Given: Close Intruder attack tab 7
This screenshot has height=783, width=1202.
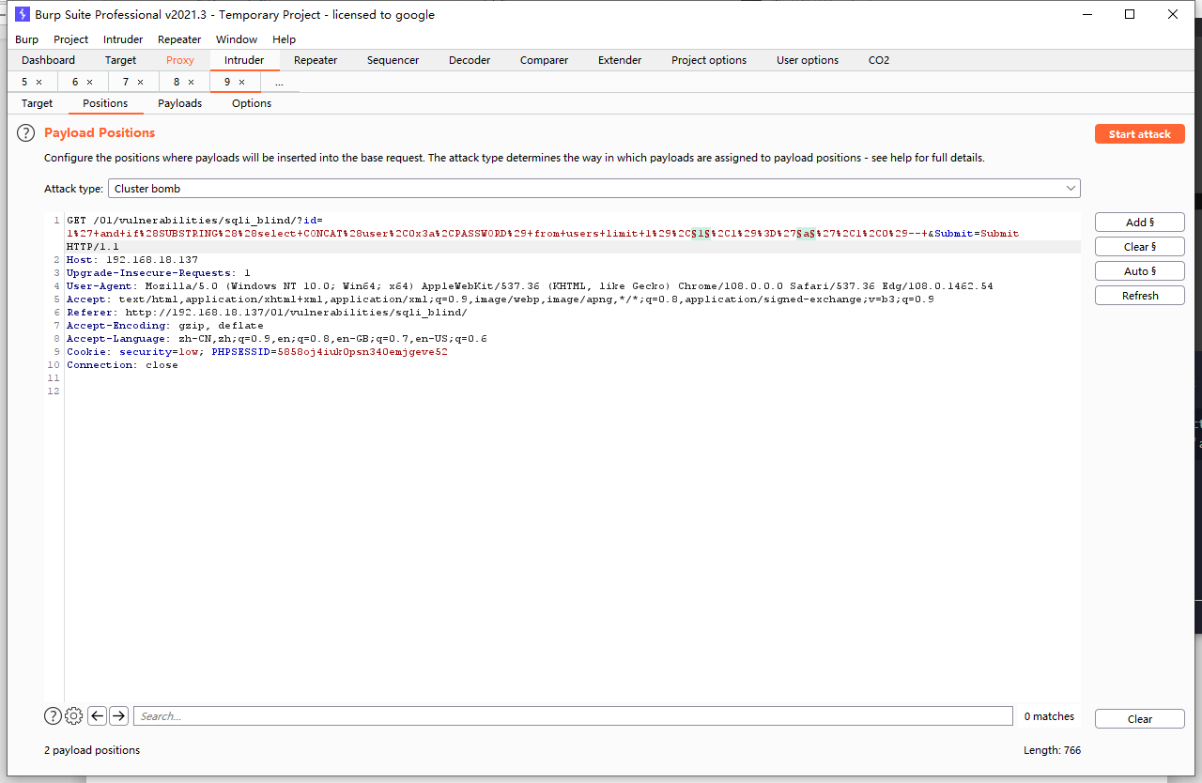Looking at the screenshot, I should point(140,83).
